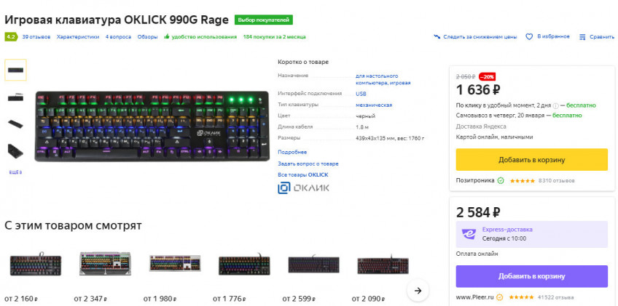Click Следить за снижением цены

tap(480, 37)
